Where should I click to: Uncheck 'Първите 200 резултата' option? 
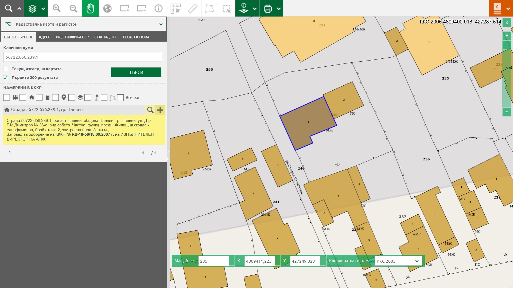coord(6,78)
